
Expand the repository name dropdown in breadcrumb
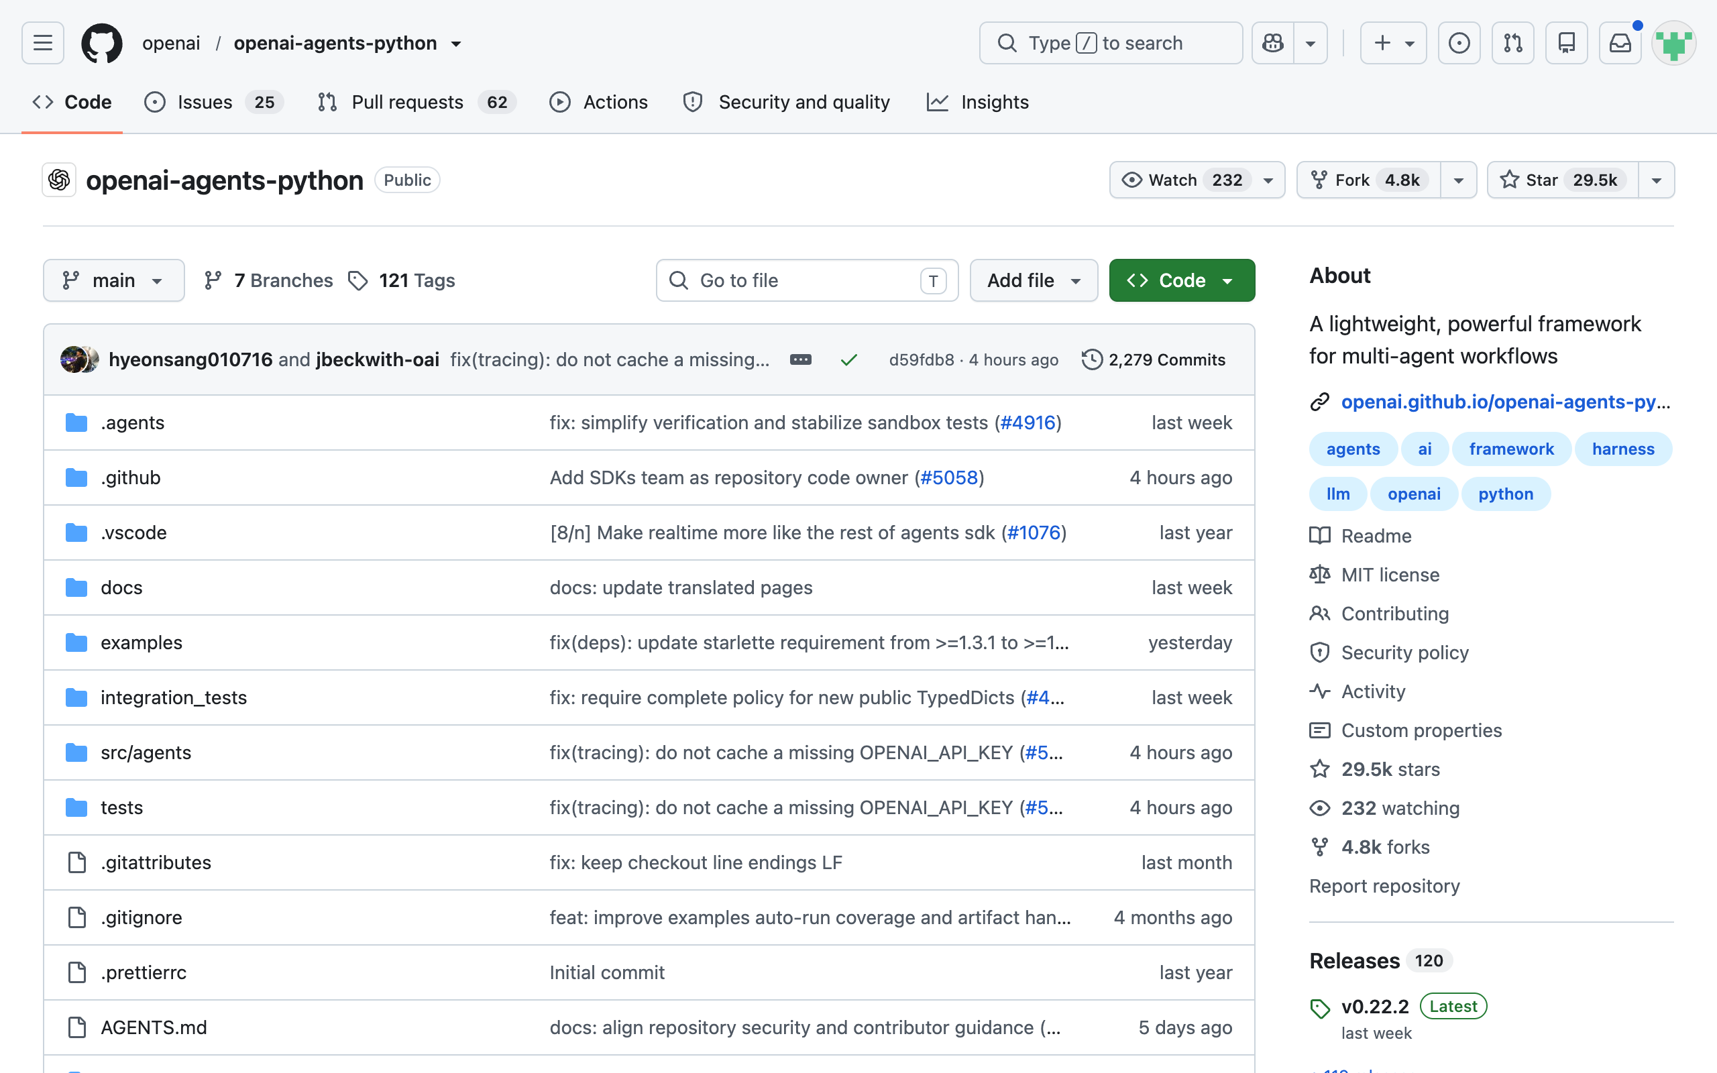[456, 44]
